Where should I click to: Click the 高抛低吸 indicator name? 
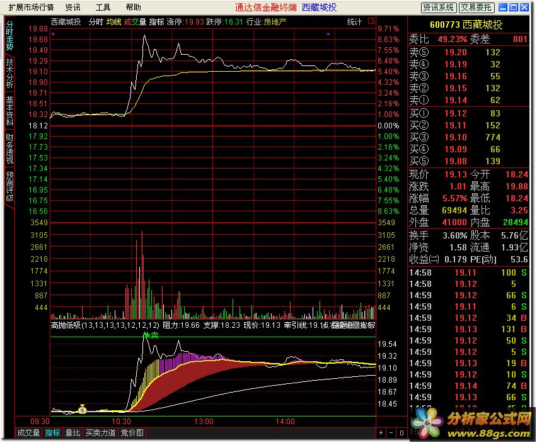[x=66, y=325]
